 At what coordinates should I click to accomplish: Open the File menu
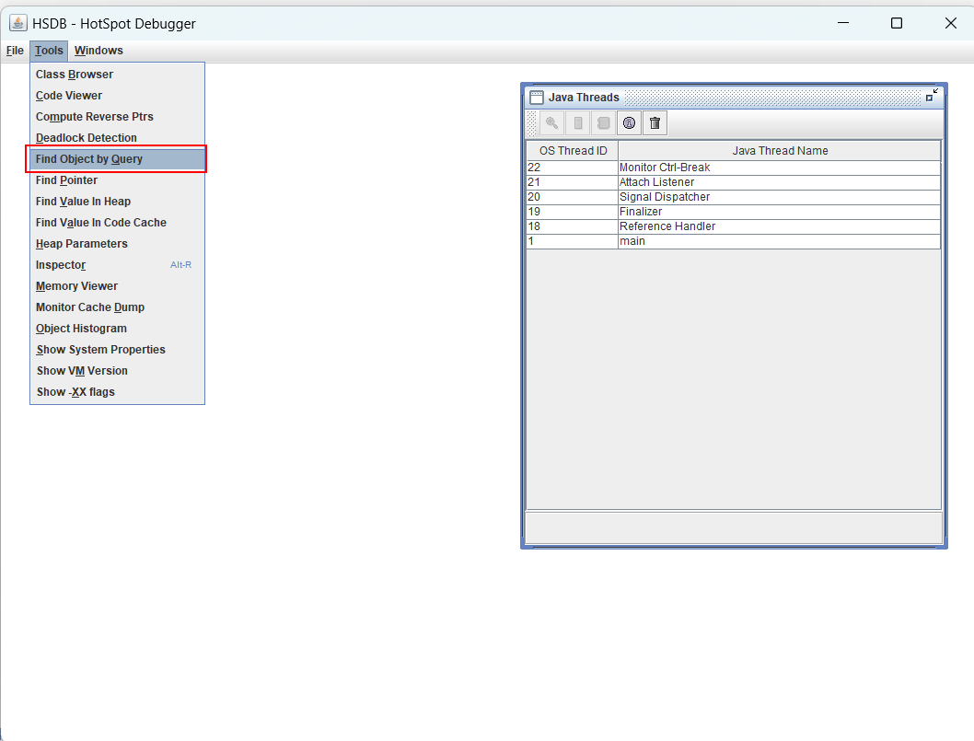pyautogui.click(x=15, y=51)
